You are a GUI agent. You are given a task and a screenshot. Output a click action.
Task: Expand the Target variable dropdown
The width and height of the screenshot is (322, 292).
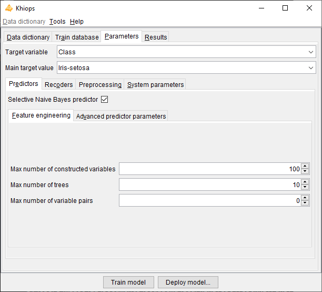point(311,52)
